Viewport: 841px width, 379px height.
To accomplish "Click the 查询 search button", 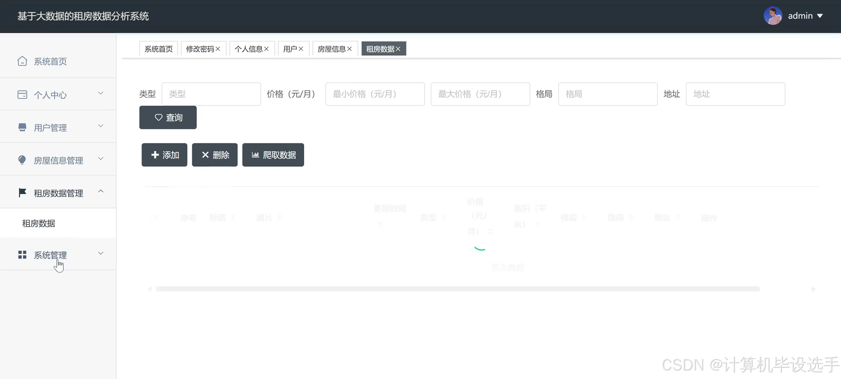I will pyautogui.click(x=168, y=117).
